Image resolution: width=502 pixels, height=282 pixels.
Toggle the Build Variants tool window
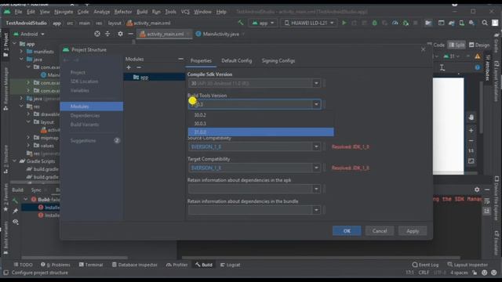(x=5, y=238)
